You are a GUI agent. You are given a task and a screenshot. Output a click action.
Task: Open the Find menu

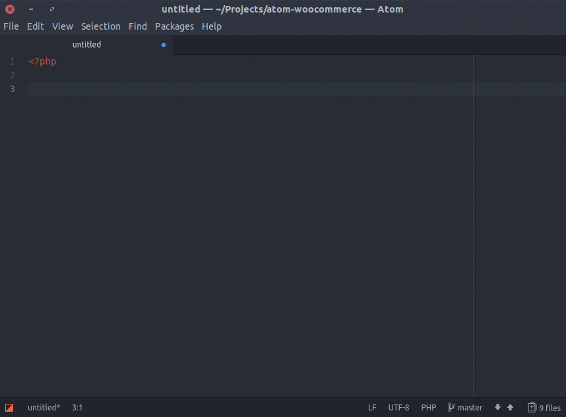(138, 26)
